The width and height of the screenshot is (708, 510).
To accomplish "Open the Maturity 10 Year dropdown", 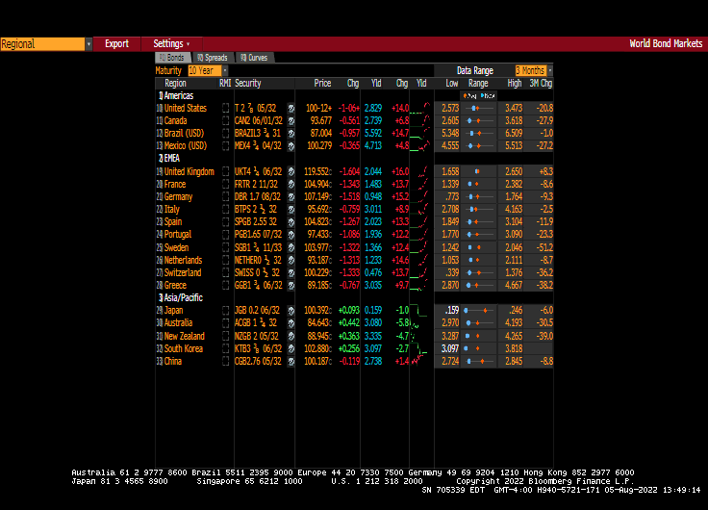I will [207, 71].
